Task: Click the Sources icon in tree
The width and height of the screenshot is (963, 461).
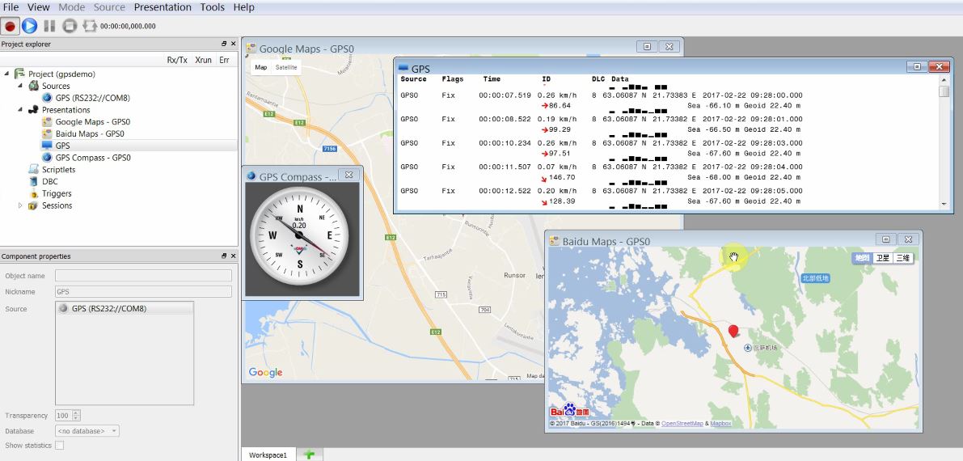Action: [33, 86]
